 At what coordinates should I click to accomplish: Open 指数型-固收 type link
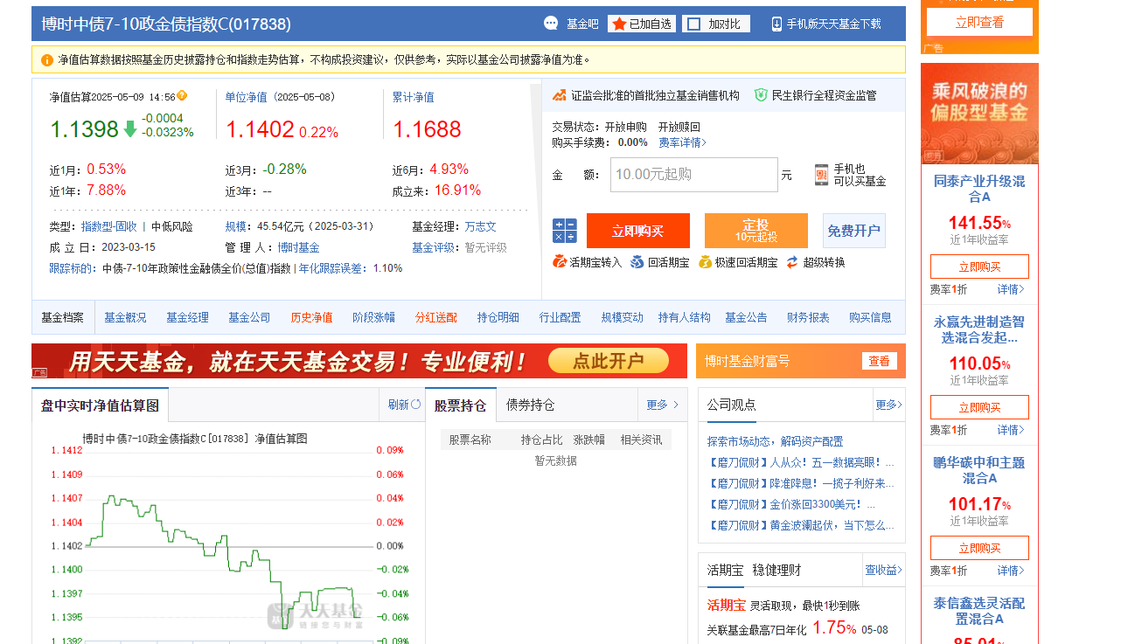pyautogui.click(x=109, y=226)
